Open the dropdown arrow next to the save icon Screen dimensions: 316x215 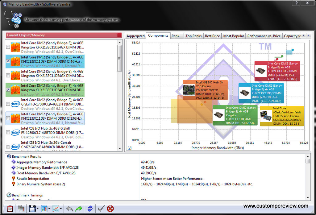(x=37, y=209)
